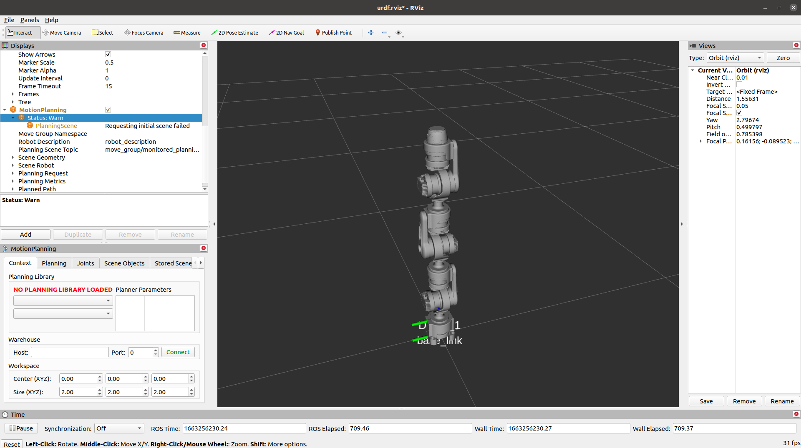Select the 2D Pose Estimate tool
This screenshot has height=448, width=801.
click(235, 33)
